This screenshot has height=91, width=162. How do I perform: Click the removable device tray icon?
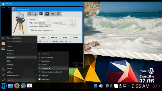coord(120,86)
